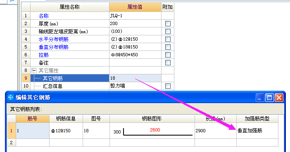
Task: Click the Φ12@150 rebar info cell
Action: pos(66,131)
